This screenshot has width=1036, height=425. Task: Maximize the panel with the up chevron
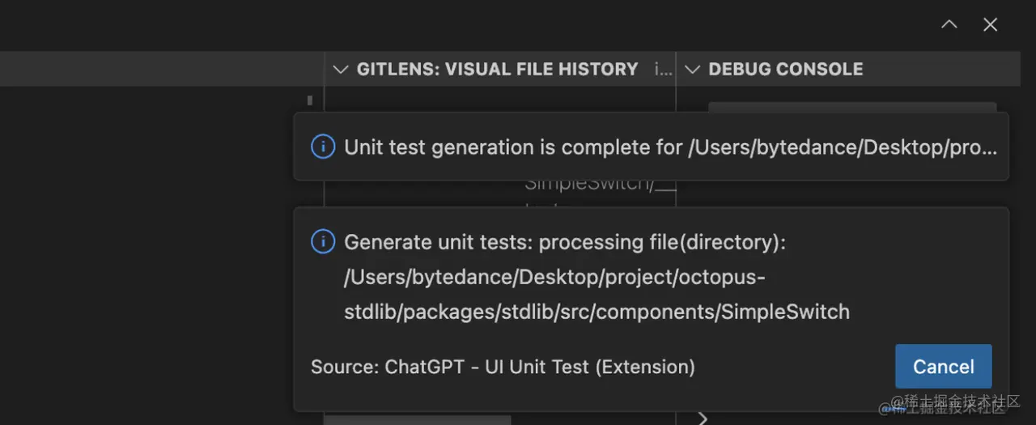[x=949, y=25]
